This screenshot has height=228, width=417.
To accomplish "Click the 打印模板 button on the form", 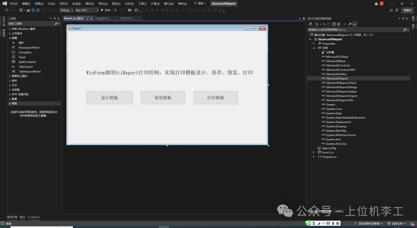I will (215, 98).
